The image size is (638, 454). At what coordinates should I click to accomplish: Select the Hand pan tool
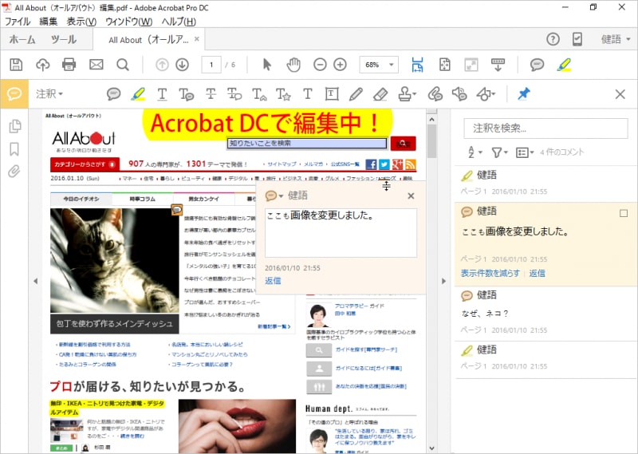point(293,65)
